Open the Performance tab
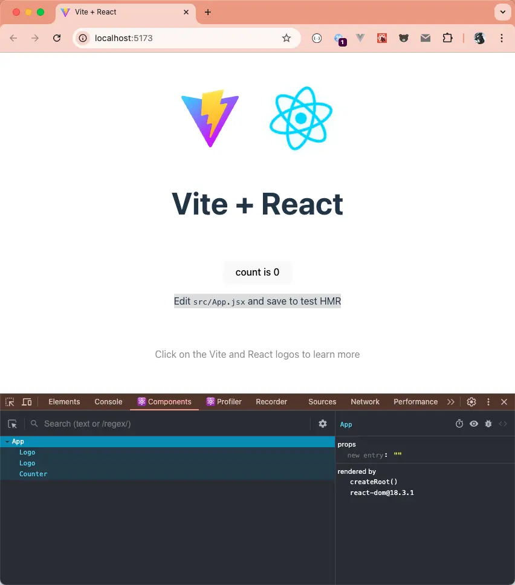515x585 pixels. click(415, 402)
